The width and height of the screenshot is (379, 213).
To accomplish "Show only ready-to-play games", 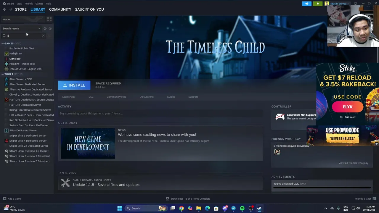I will (50, 28).
